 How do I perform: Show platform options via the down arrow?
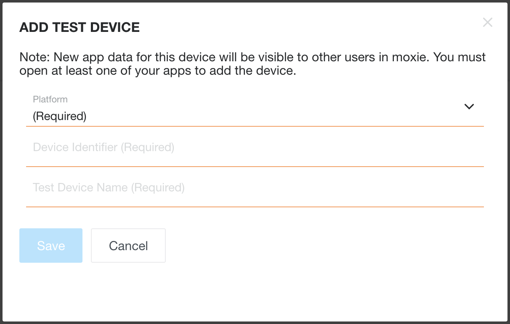click(469, 107)
